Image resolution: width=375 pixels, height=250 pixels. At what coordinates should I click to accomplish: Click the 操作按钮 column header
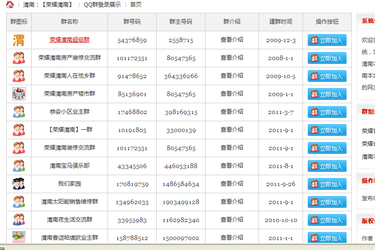pyautogui.click(x=327, y=22)
